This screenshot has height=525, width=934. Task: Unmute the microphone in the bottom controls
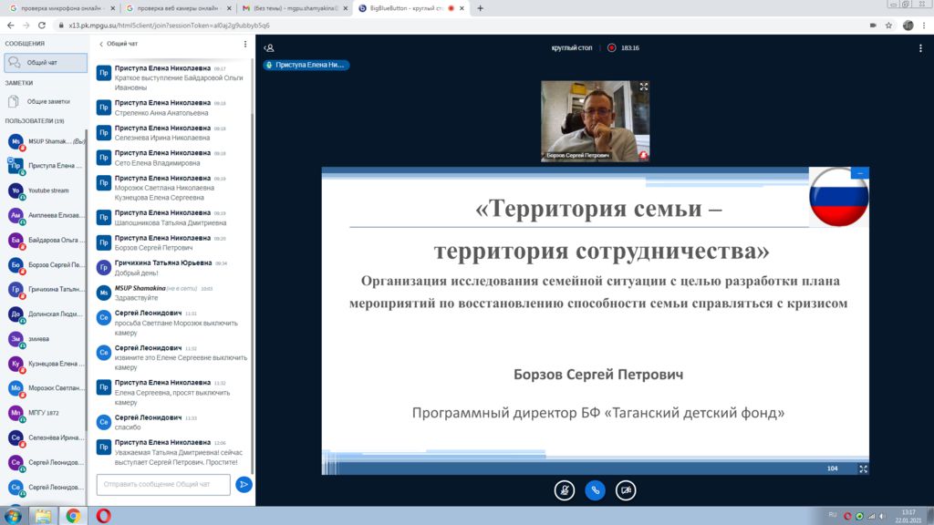[565, 489]
